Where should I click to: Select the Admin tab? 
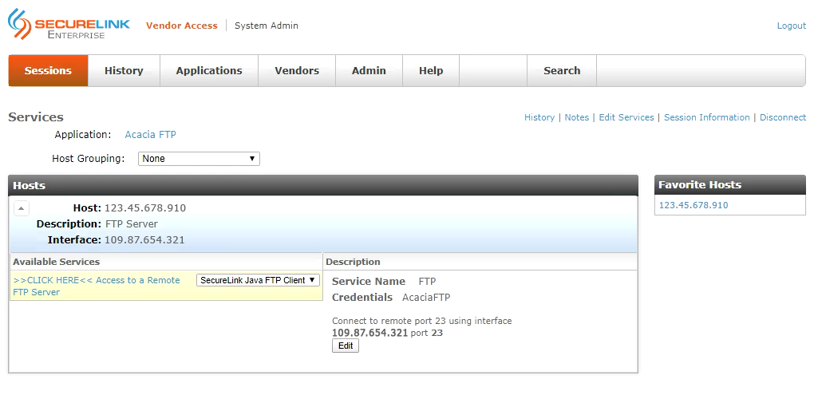[x=369, y=71]
